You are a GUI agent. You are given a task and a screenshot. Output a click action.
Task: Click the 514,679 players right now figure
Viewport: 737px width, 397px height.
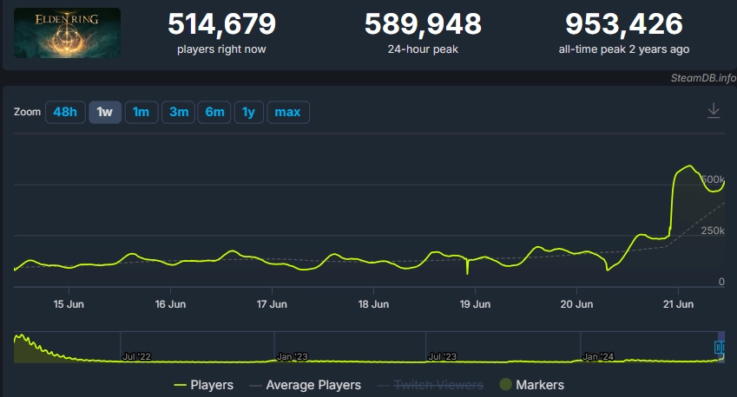(222, 24)
